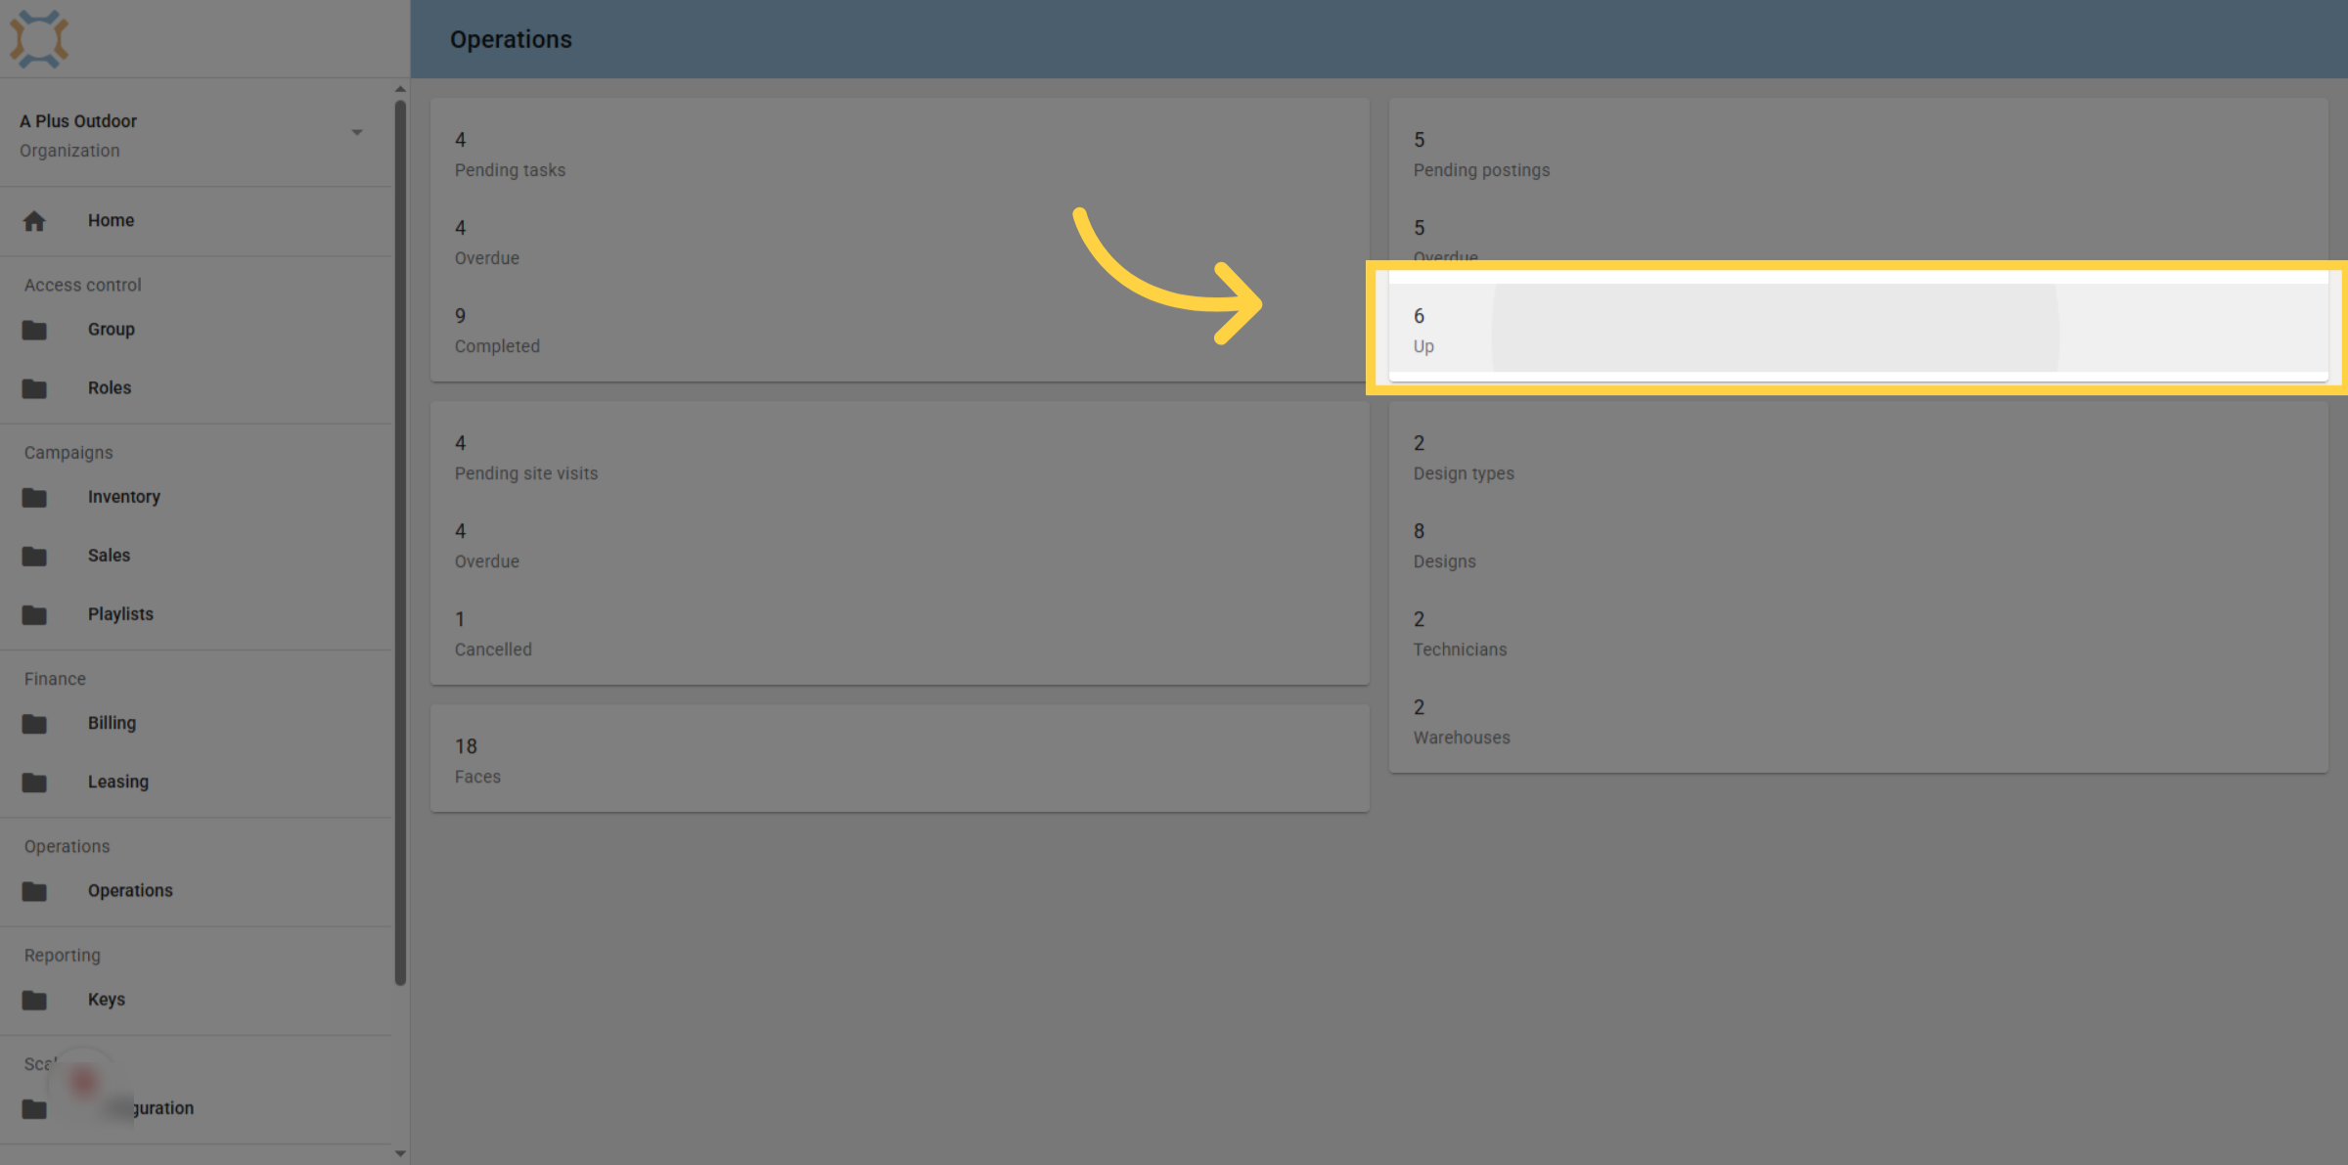Click the Leasing folder icon
The width and height of the screenshot is (2348, 1165).
click(34, 782)
